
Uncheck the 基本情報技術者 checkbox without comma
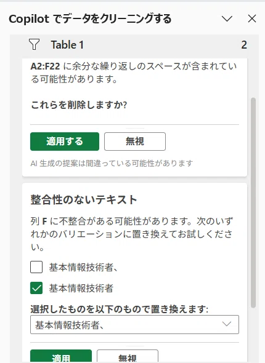[x=36, y=288]
